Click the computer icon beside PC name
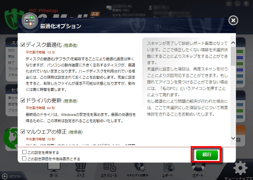This screenshot has width=253, height=180. 109,8
